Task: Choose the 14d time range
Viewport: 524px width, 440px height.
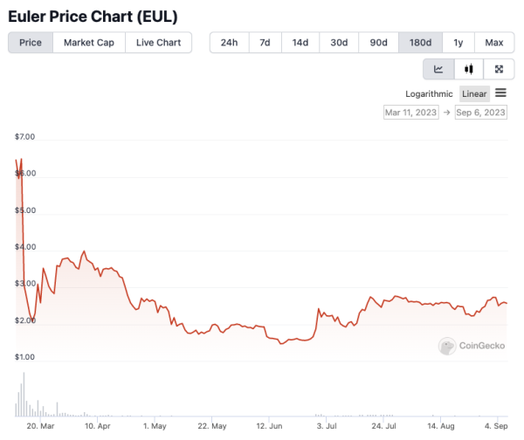Action: 300,43
